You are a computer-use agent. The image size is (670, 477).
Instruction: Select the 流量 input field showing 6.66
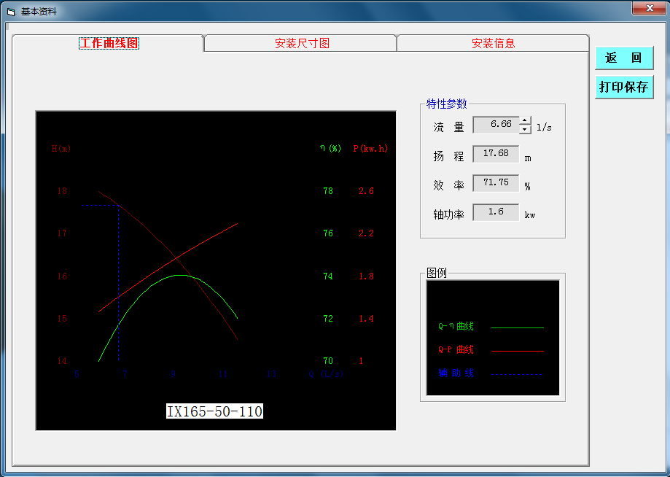click(496, 125)
